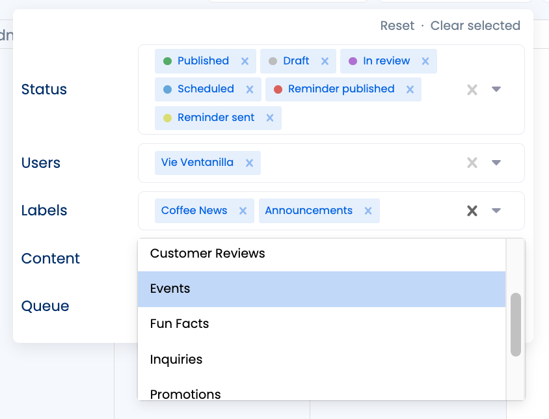Clear all selected Status values
This screenshot has height=419, width=549.
(x=472, y=90)
